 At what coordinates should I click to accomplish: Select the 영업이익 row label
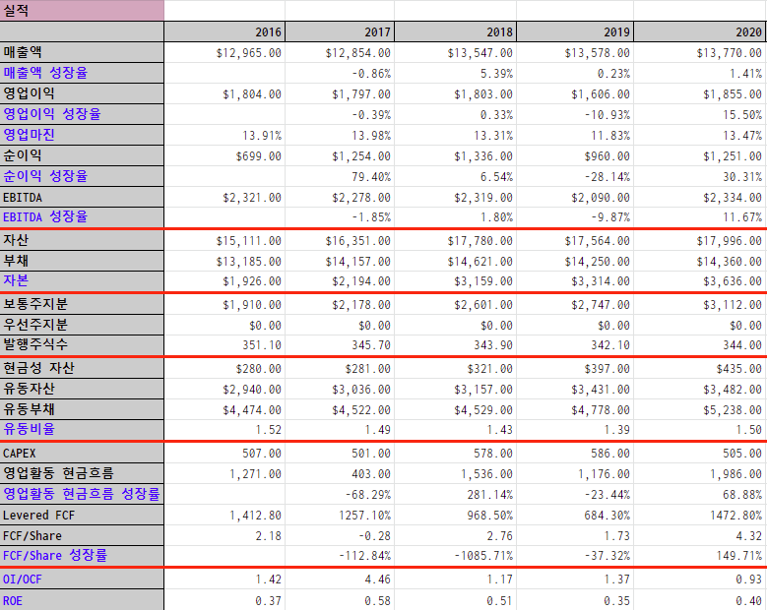coord(82,93)
